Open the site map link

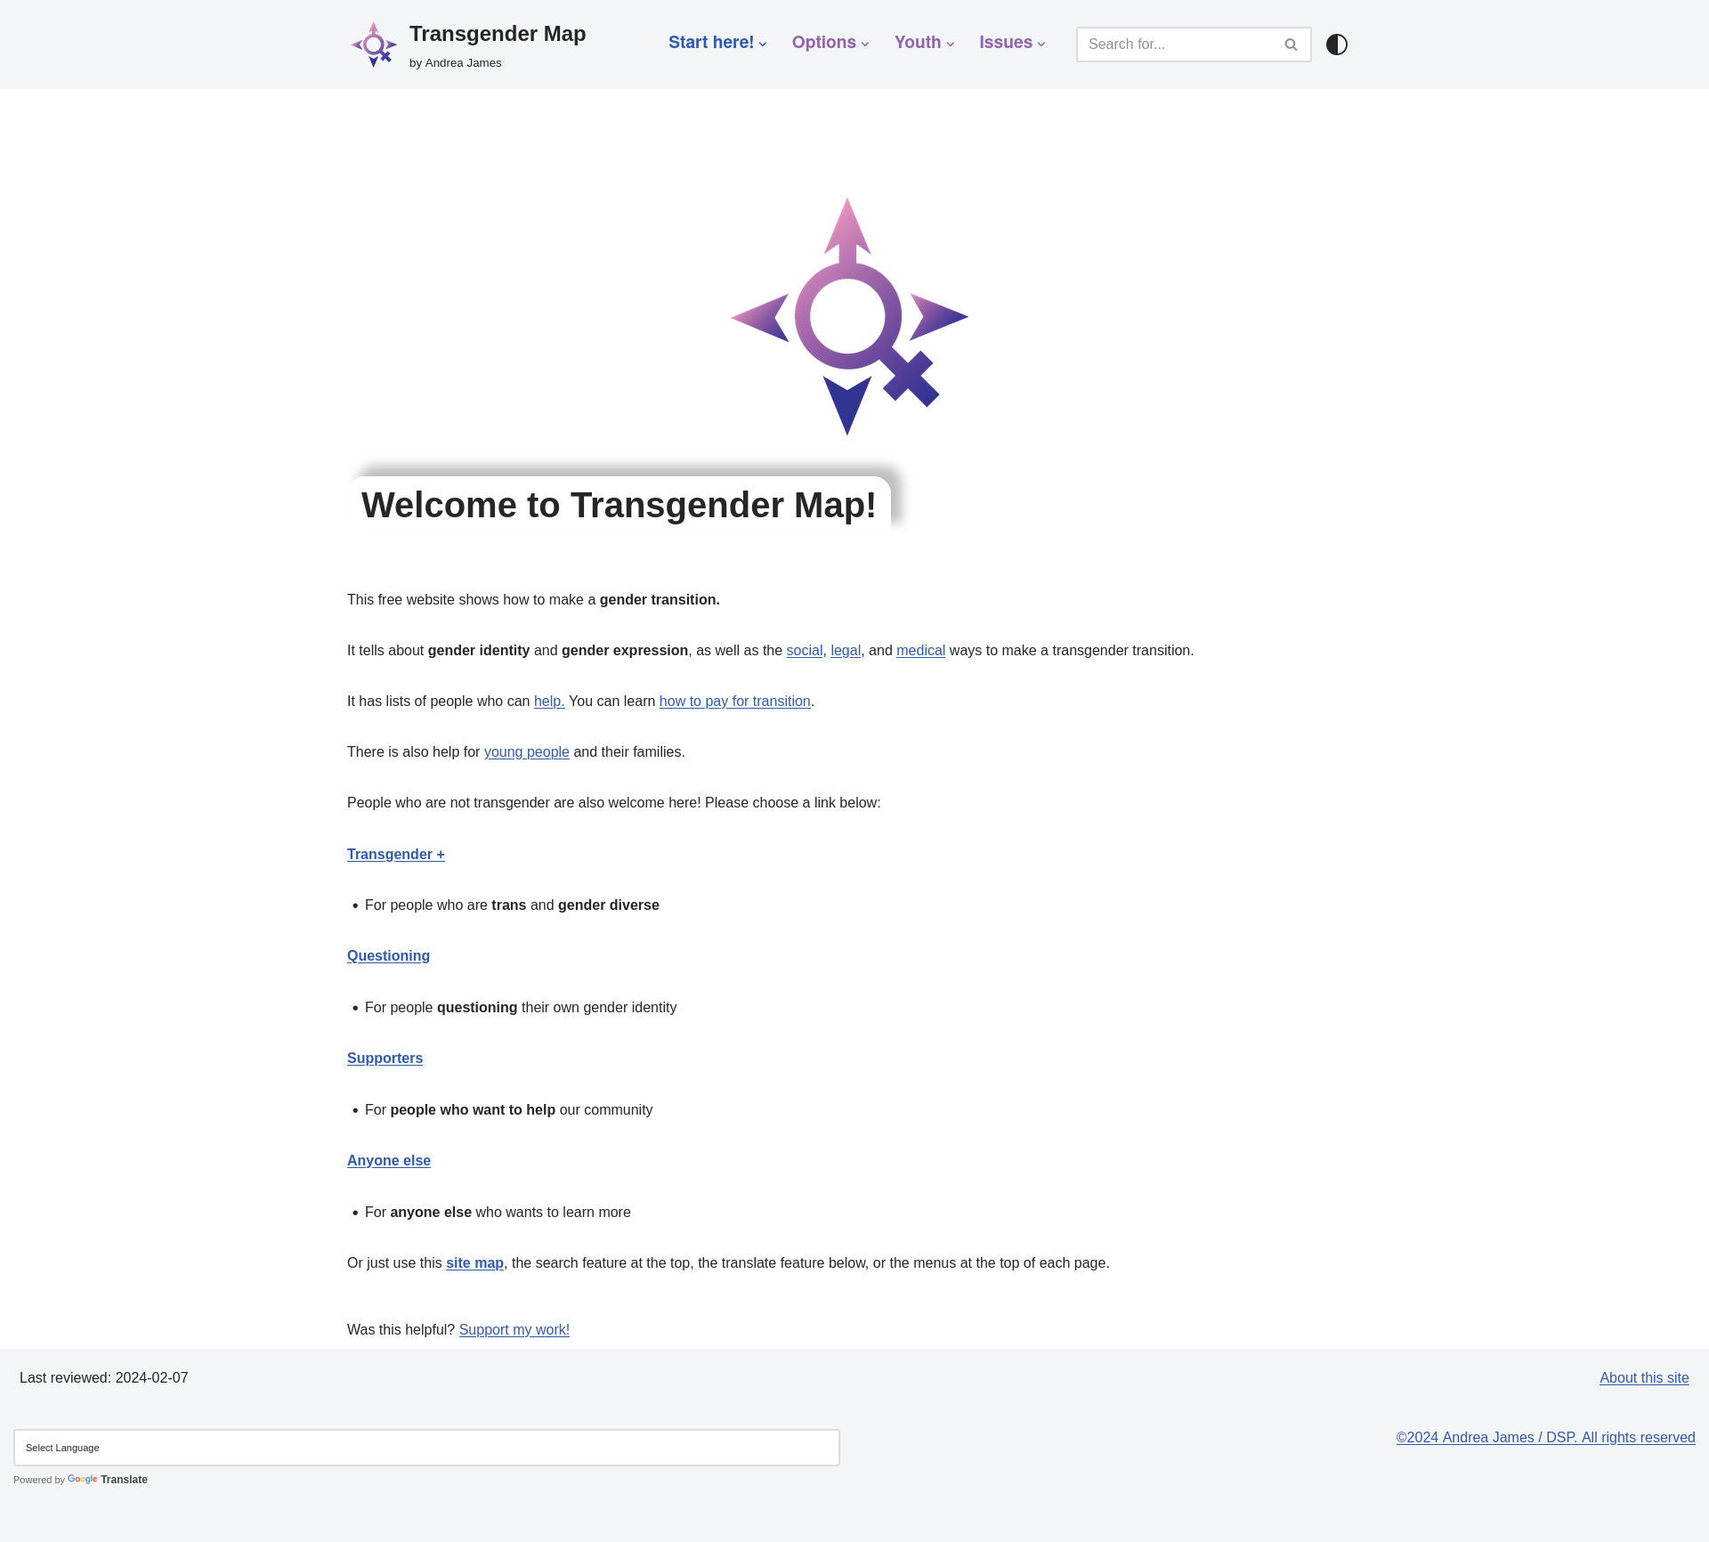tap(474, 1263)
